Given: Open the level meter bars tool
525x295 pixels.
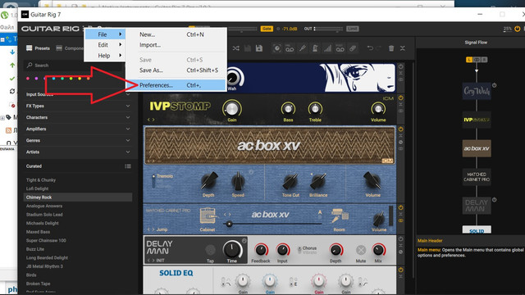Looking at the screenshot, I should [x=327, y=48].
